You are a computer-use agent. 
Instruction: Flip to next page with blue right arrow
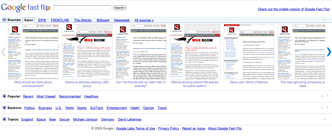[329, 52]
